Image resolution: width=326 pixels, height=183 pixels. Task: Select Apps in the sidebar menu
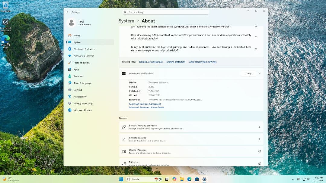(x=76, y=70)
